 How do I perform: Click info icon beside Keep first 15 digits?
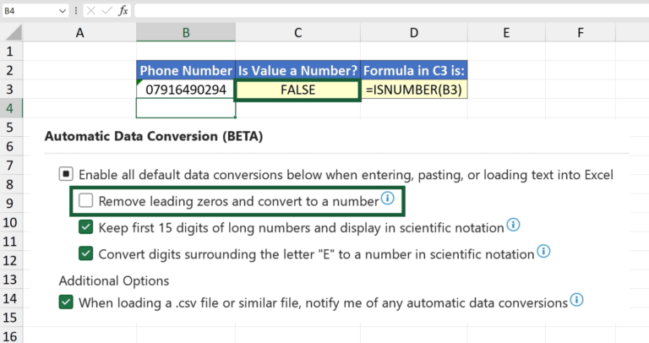tap(513, 225)
